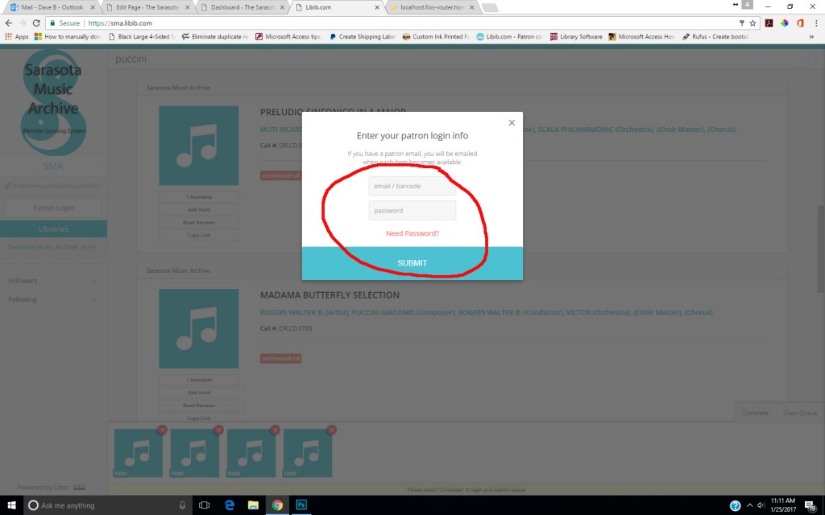825x515 pixels.
Task: Open a new browser tab
Action: click(490, 7)
